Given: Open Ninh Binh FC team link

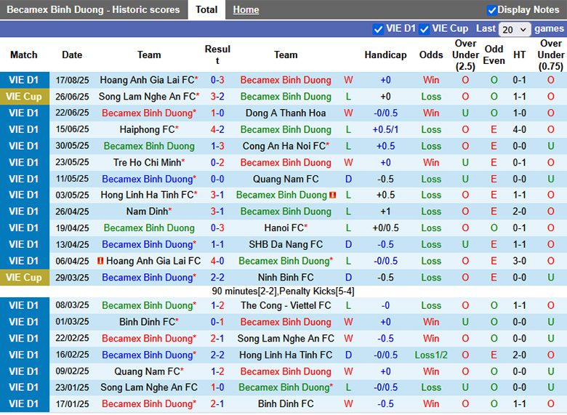Looking at the screenshot, I should (286, 277).
